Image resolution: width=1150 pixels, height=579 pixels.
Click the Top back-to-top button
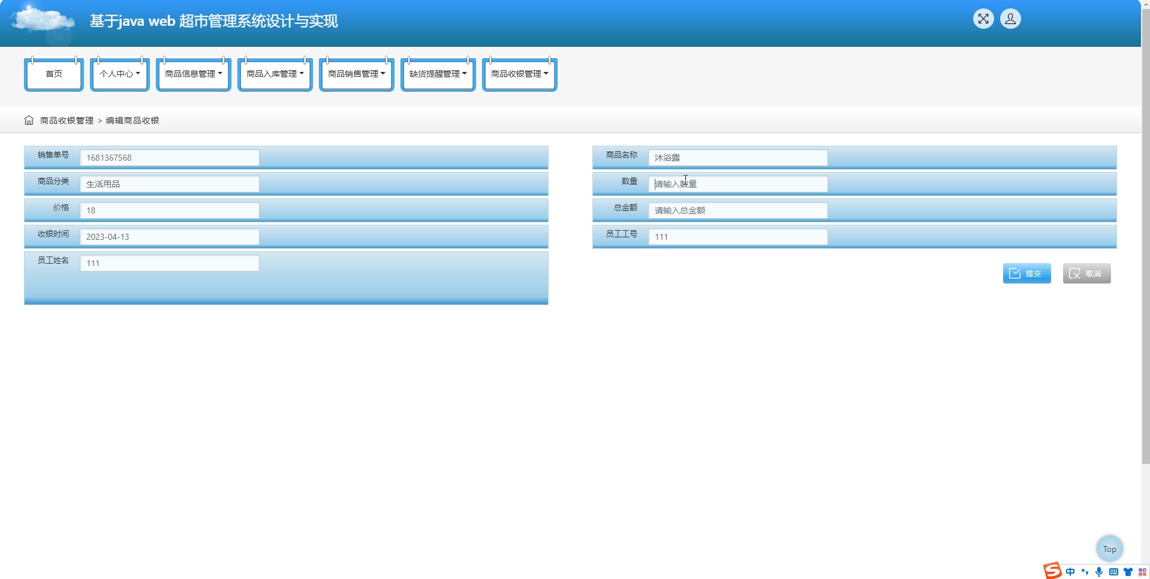click(1109, 548)
